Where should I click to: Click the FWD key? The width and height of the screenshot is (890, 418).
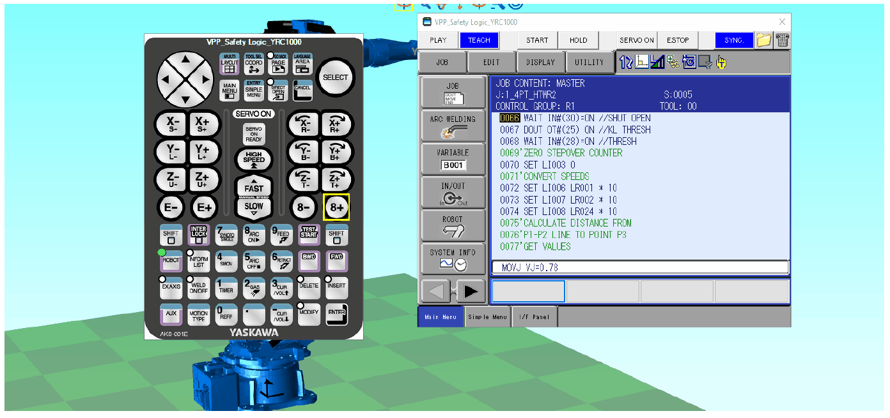tap(337, 261)
